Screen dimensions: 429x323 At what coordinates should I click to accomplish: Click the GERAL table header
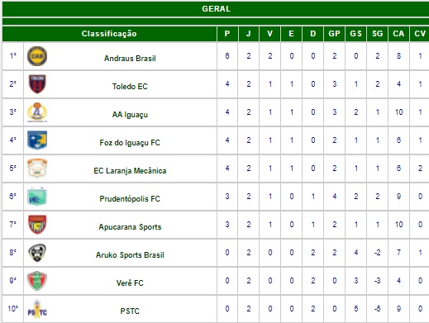tap(216, 9)
